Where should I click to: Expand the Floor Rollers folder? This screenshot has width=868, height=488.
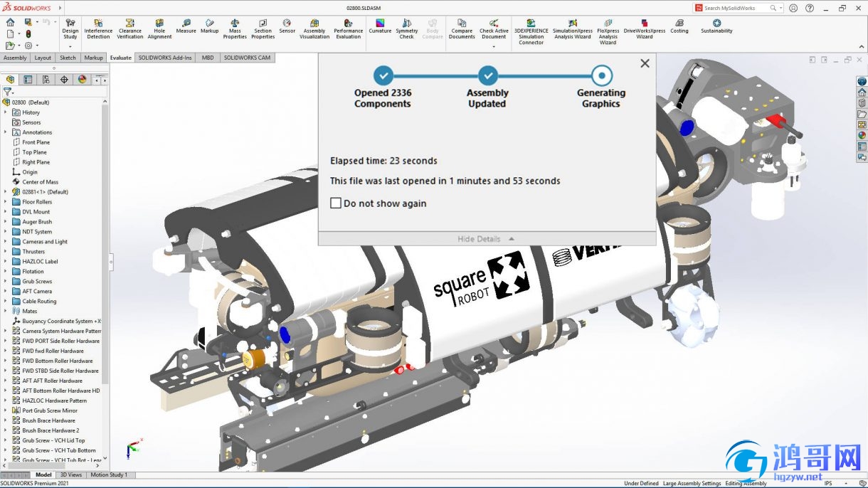(6, 202)
